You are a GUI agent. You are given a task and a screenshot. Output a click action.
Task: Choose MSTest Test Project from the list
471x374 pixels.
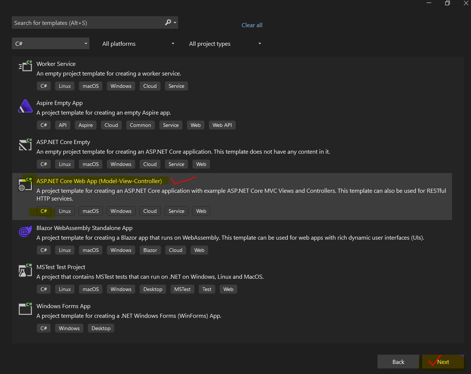pyautogui.click(x=61, y=267)
